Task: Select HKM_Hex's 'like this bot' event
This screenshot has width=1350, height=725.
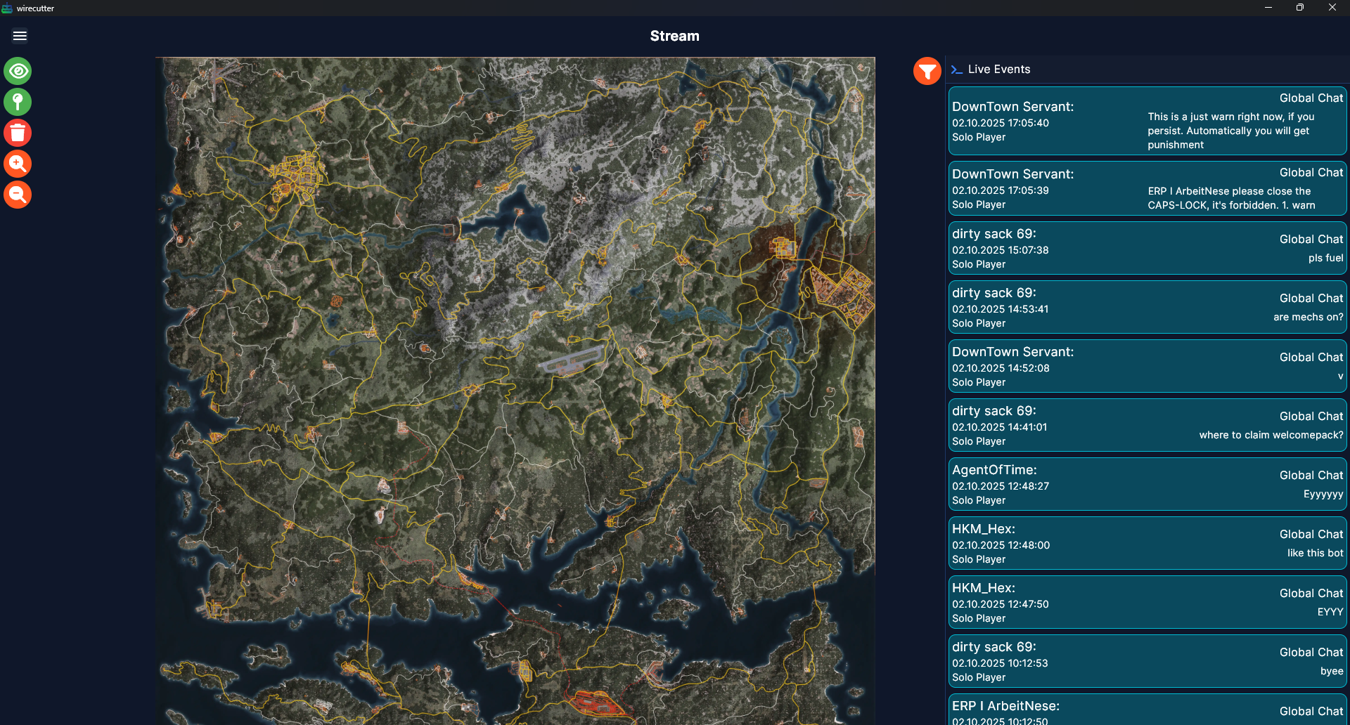Action: tap(1147, 544)
